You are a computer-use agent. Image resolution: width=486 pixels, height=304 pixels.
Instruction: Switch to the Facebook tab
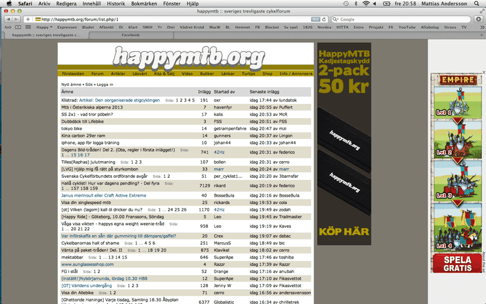[x=131, y=35]
